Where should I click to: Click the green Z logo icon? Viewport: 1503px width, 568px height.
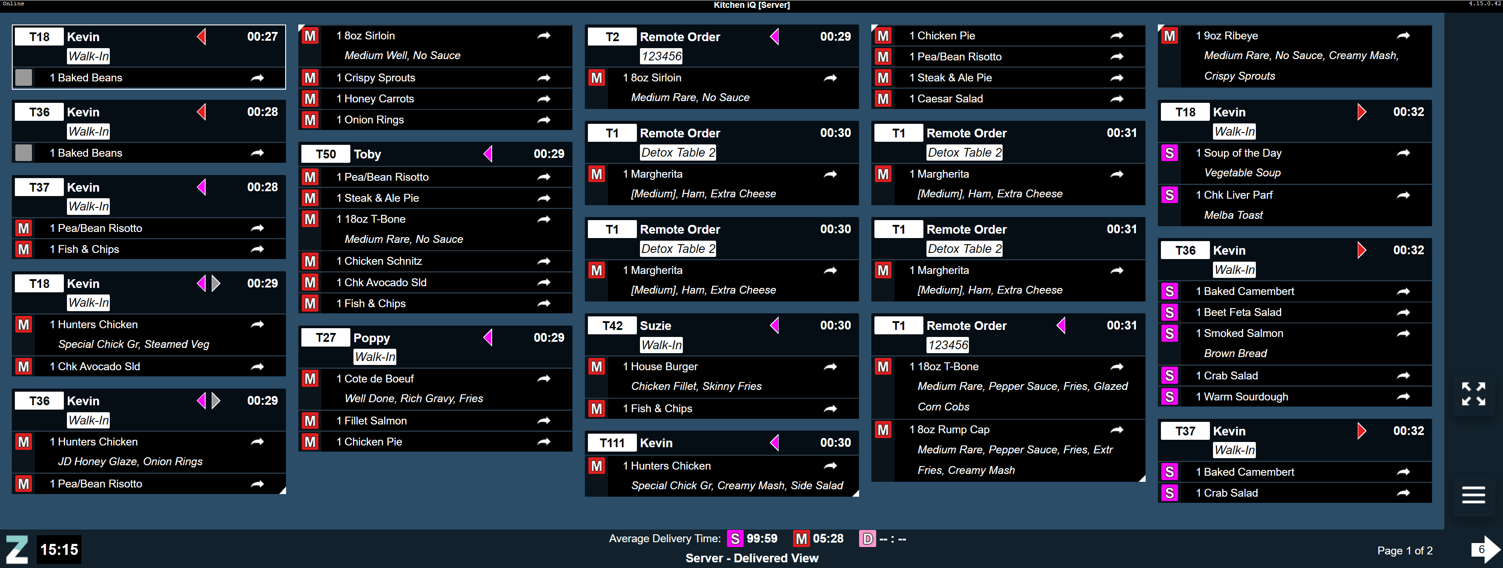click(17, 549)
